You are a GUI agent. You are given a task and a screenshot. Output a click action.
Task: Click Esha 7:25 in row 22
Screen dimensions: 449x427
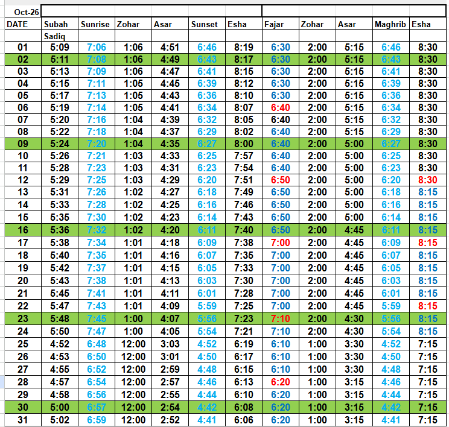pyautogui.click(x=244, y=306)
